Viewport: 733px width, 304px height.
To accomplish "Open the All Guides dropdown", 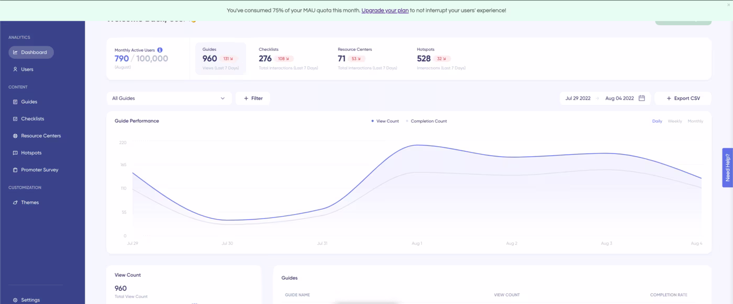I will click(x=169, y=98).
